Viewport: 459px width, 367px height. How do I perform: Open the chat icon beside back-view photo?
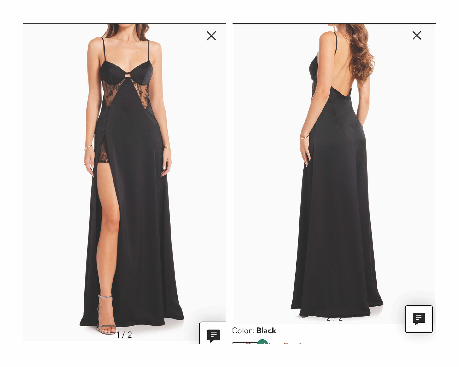419,319
